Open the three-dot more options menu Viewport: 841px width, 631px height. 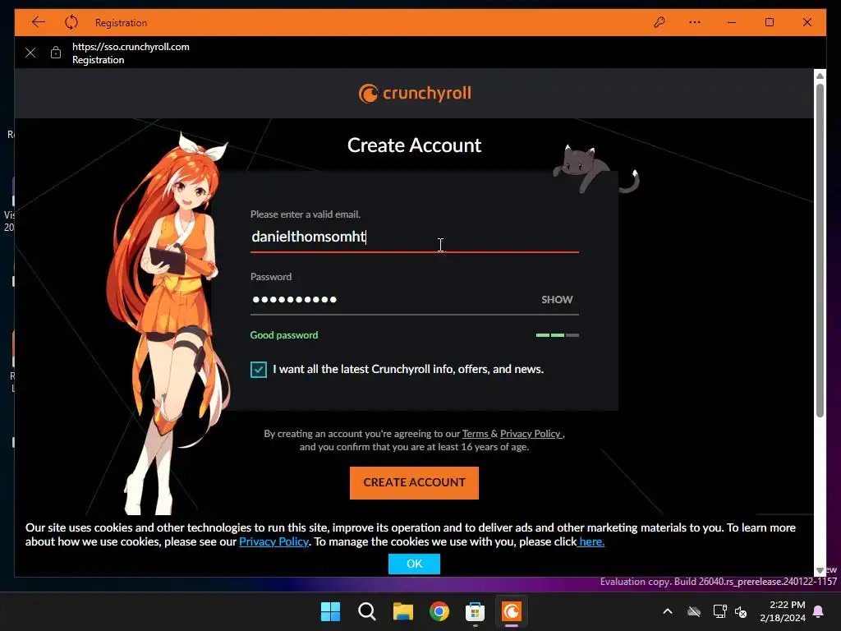(695, 22)
